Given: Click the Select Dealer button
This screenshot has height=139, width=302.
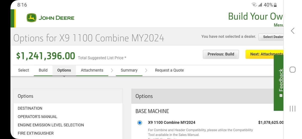Looking at the screenshot, I should pos(271,37).
